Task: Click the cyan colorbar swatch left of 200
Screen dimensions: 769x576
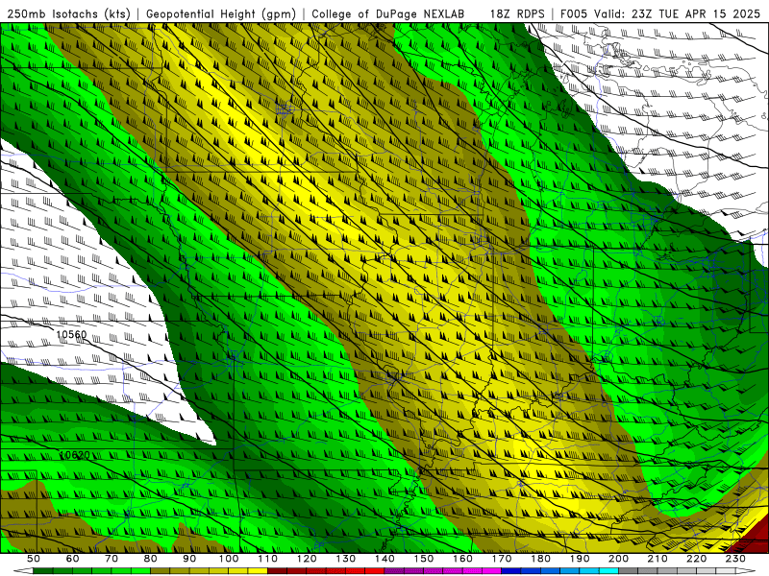Action: pos(609,571)
